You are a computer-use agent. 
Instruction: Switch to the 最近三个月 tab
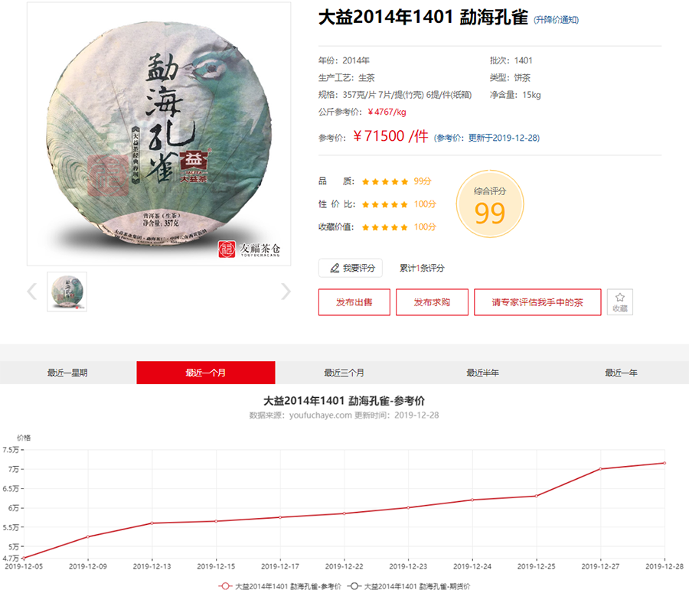[x=344, y=373]
